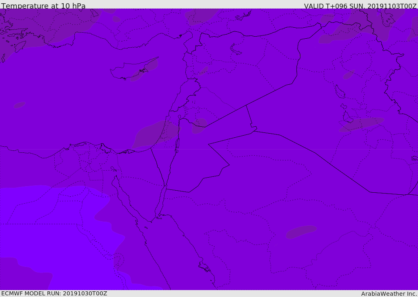Click the dark elongated patch over southern Iraq

point(361,123)
